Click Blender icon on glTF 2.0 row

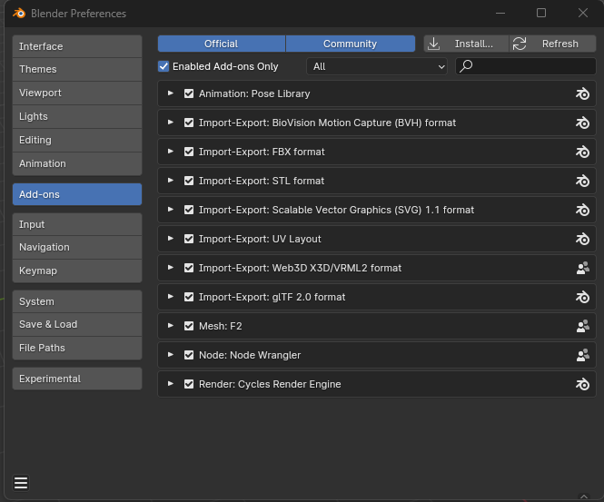pyautogui.click(x=582, y=297)
